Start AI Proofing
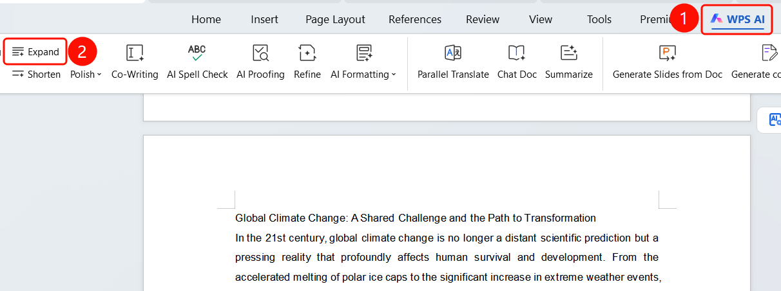Image resolution: width=781 pixels, height=291 pixels. click(260, 62)
